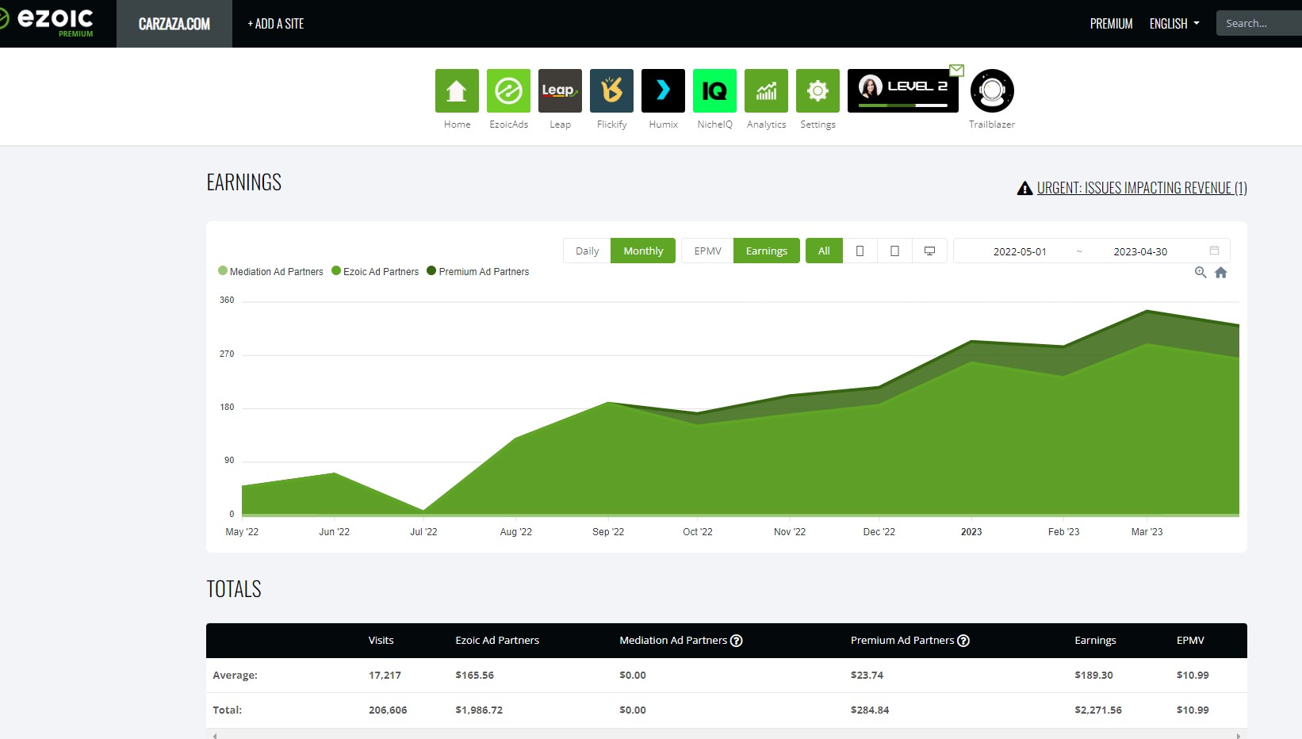Click the urgent warning triangle icon
Screen dimensions: 1302x739
click(x=1024, y=189)
